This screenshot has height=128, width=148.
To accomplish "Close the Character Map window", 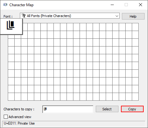I will [x=141, y=5].
